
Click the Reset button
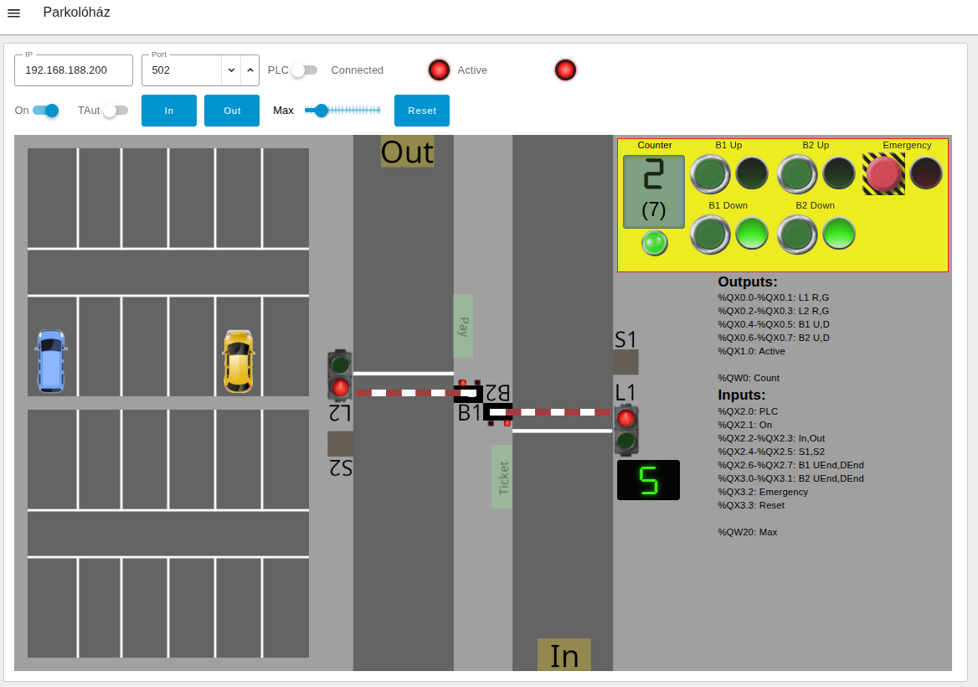pos(422,111)
